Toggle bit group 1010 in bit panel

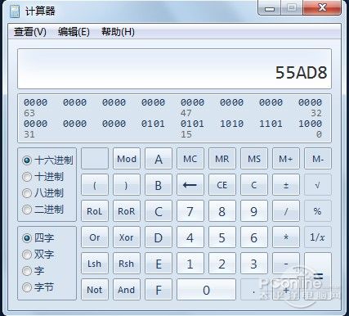click(x=231, y=124)
